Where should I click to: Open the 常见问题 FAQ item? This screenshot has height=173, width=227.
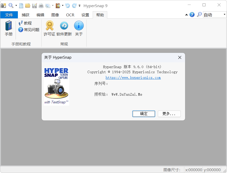coord(29,30)
